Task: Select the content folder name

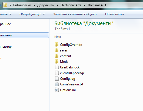Action: [65, 56]
